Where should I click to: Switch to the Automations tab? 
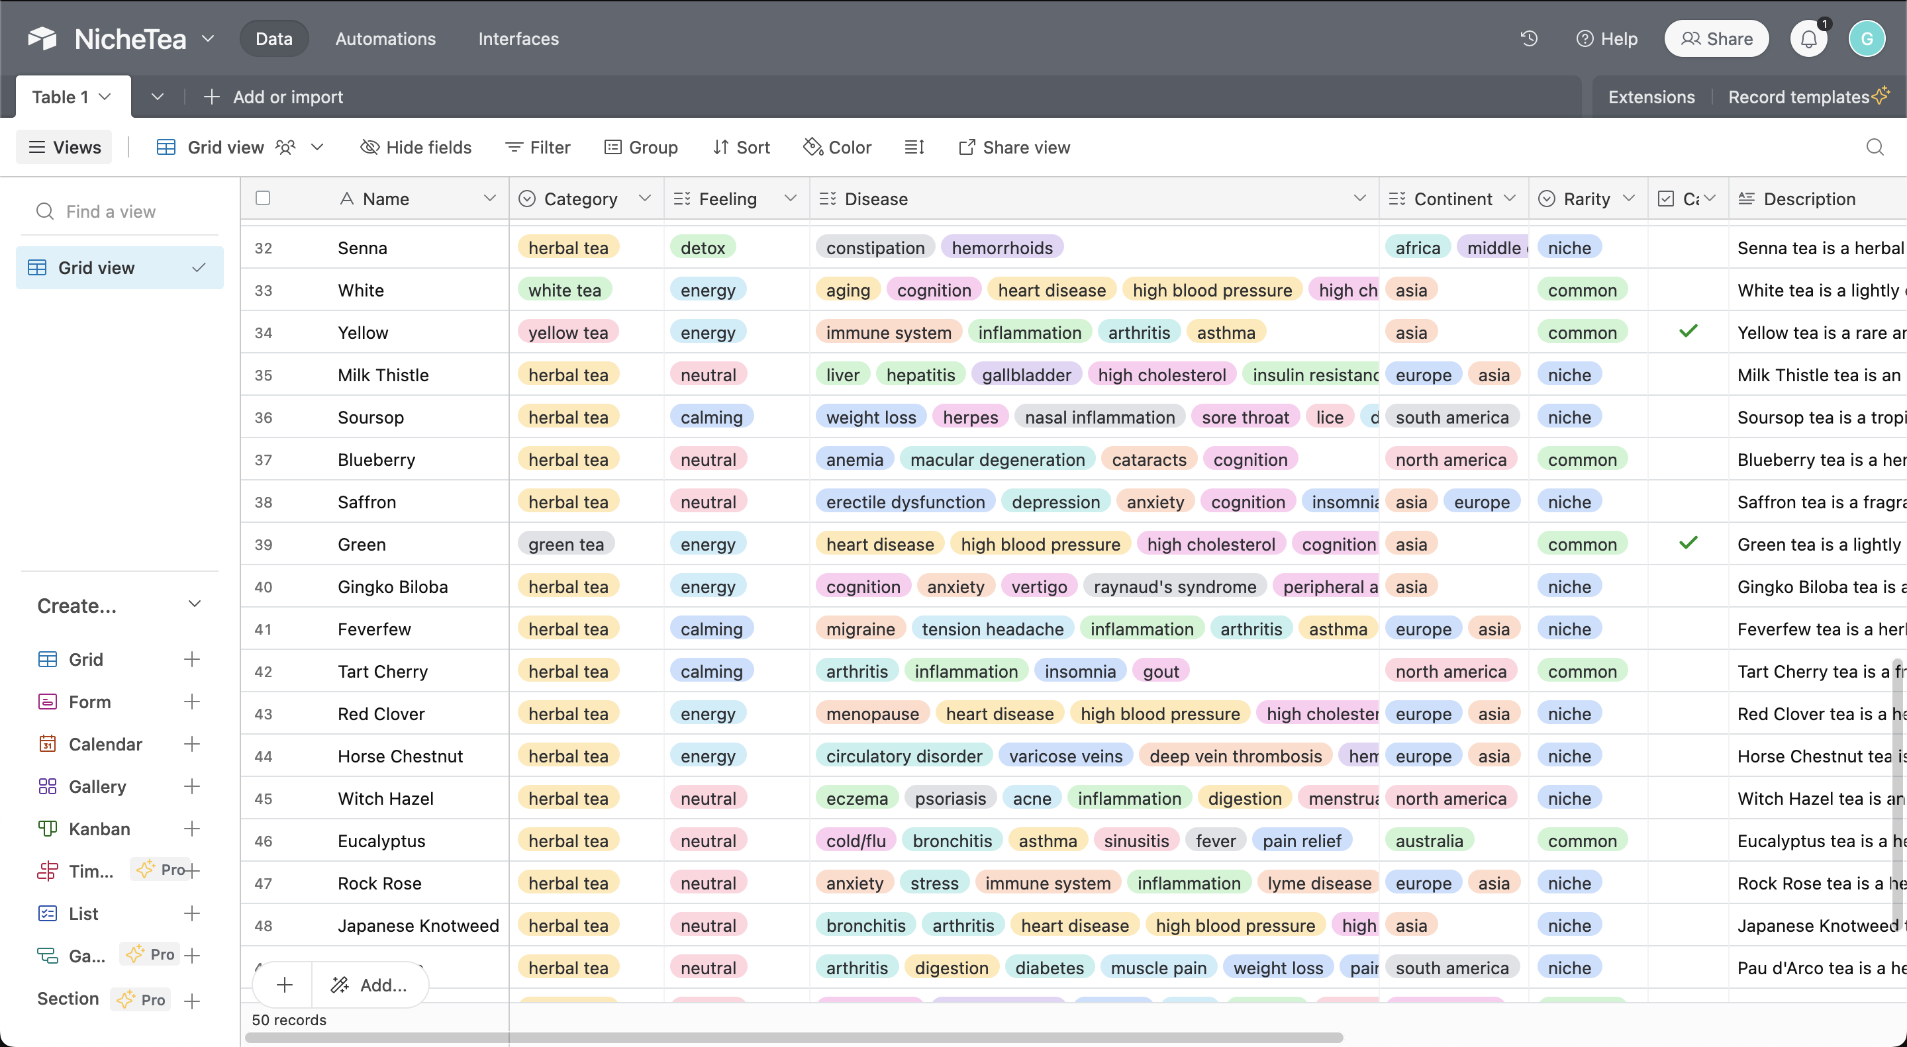(x=385, y=38)
